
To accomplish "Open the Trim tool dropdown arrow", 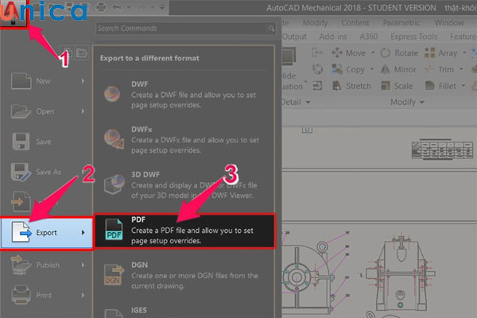I will coord(461,69).
